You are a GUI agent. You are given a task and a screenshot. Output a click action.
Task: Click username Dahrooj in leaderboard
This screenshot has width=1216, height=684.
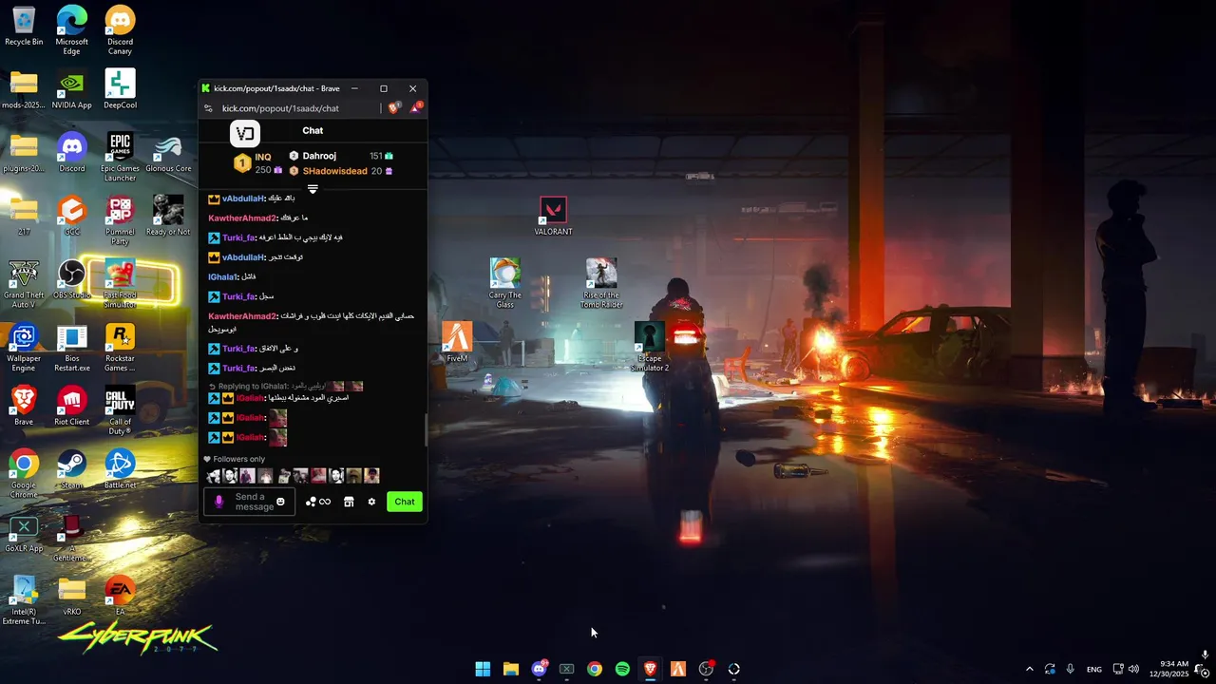[x=319, y=156]
